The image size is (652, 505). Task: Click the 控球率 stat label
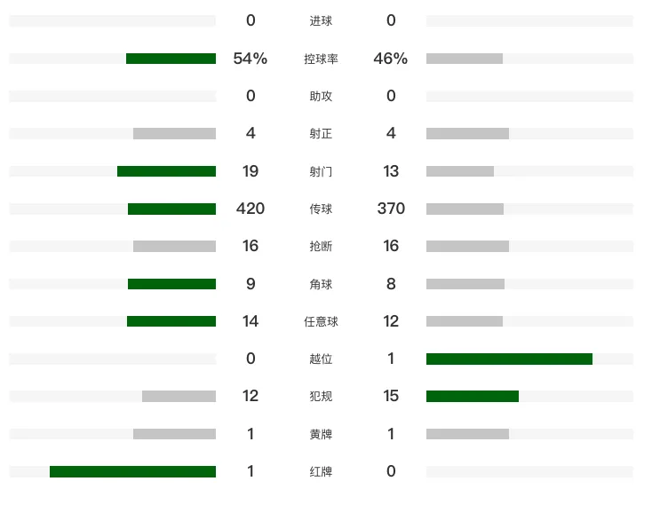[321, 59]
